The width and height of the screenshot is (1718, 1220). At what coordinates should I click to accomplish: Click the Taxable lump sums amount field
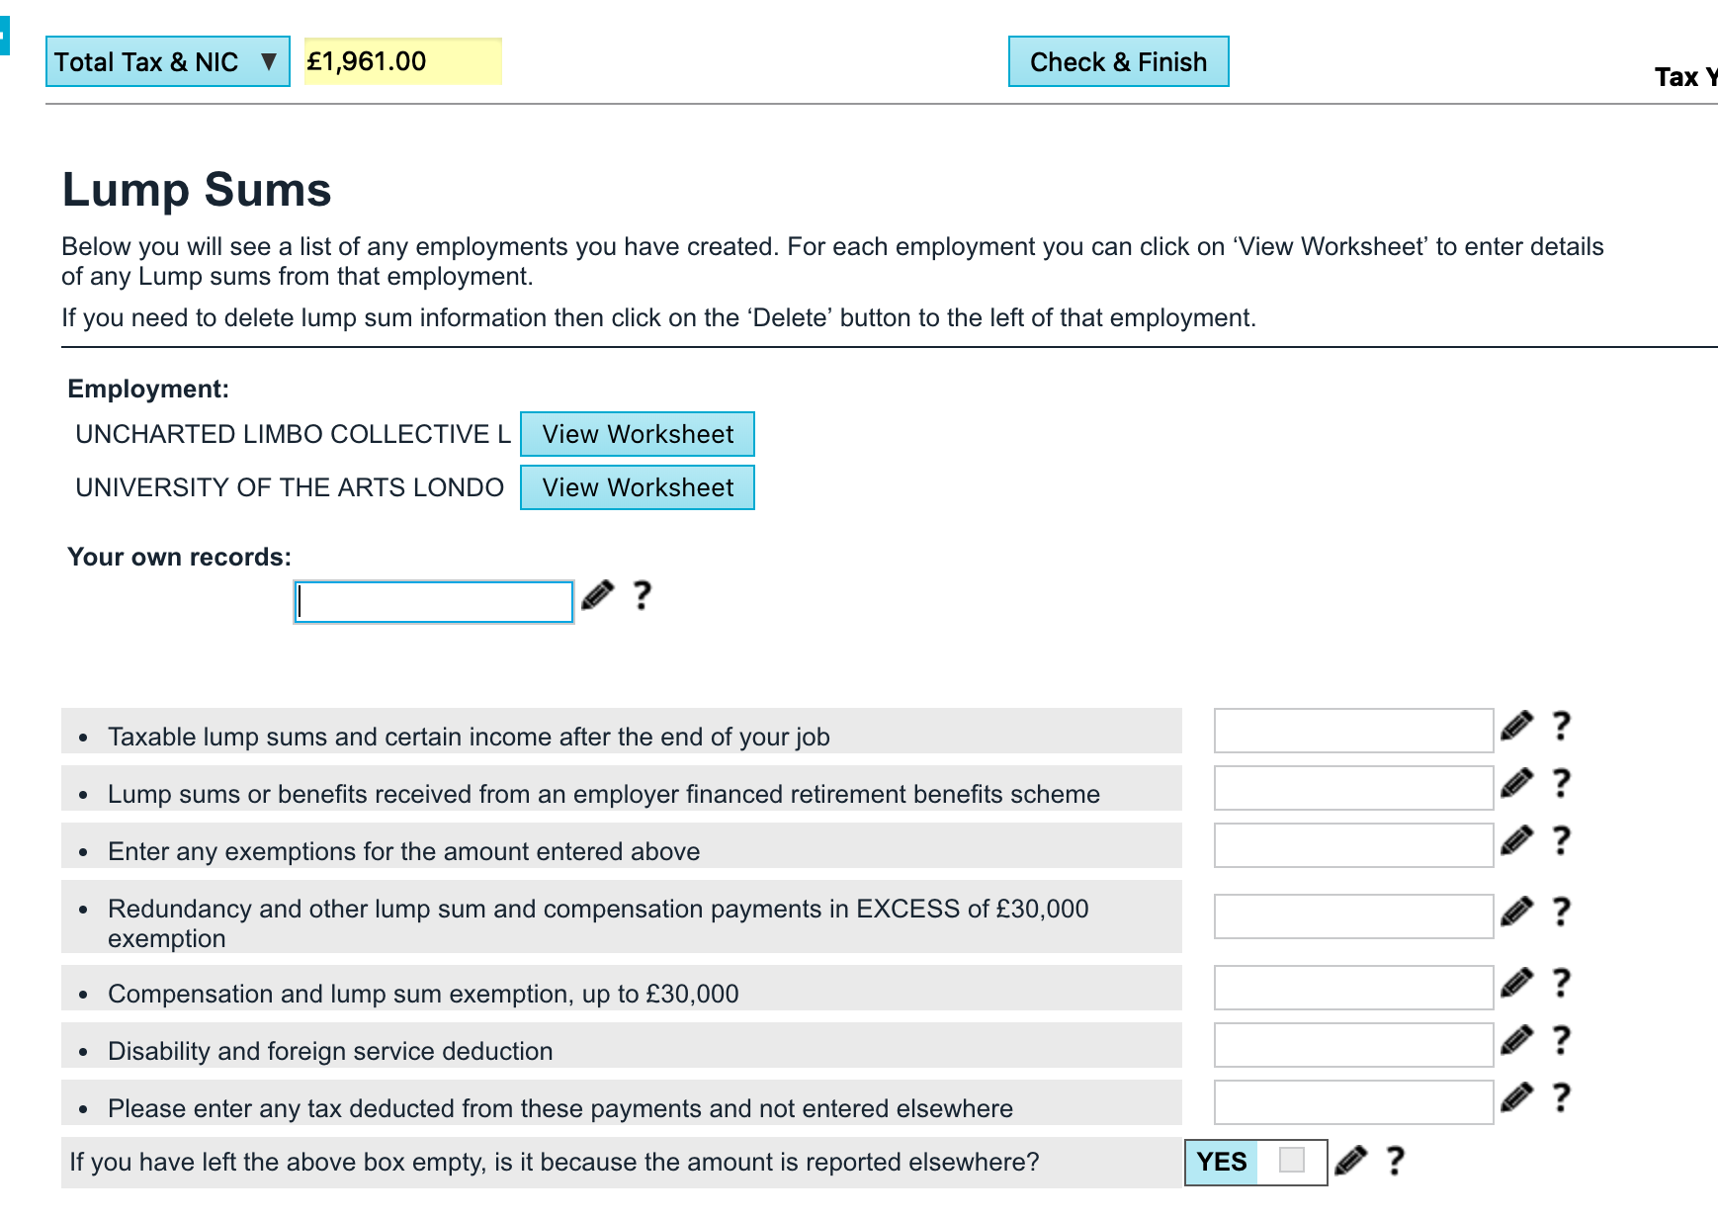pyautogui.click(x=1352, y=731)
